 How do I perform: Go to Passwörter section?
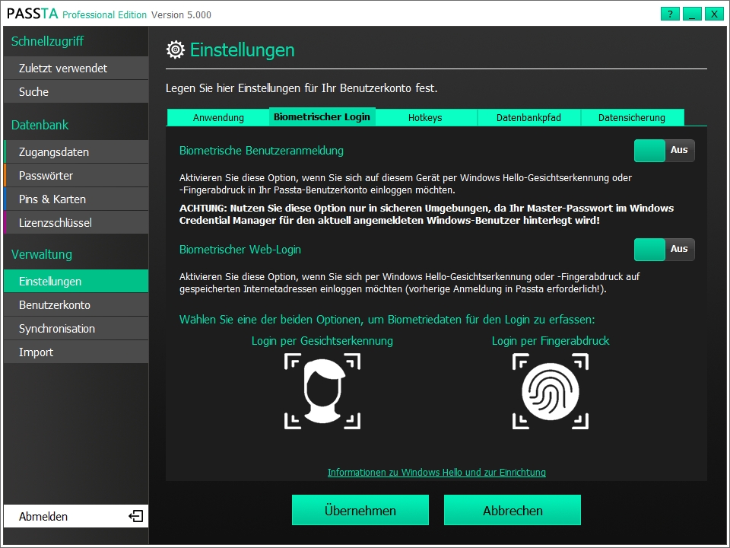pyautogui.click(x=76, y=176)
